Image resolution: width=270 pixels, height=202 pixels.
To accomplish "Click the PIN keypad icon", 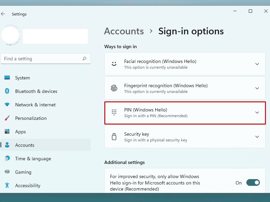I will tap(114, 112).
